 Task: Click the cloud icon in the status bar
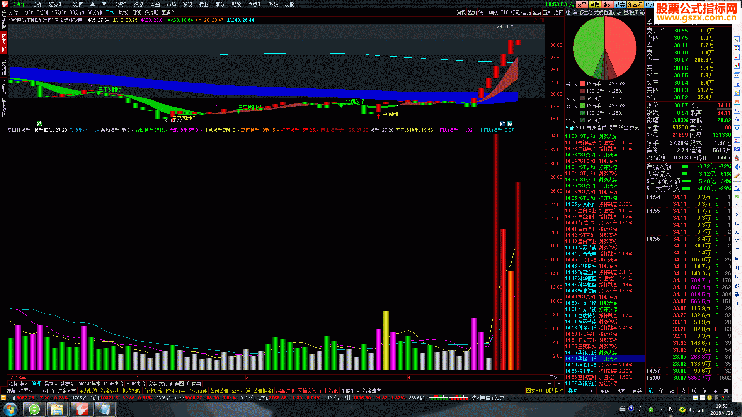tap(682, 398)
